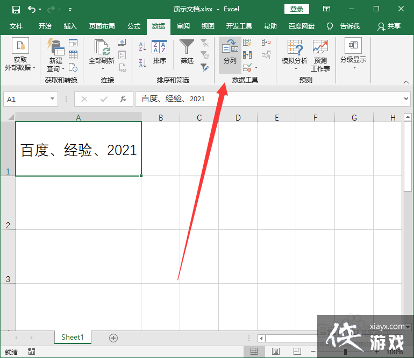This screenshot has width=414, height=358.
Task: Switch to the 页面布局 tab
Action: pyautogui.click(x=102, y=26)
